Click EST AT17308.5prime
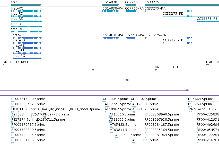The height and width of the screenshot is (144, 219). 134,107
